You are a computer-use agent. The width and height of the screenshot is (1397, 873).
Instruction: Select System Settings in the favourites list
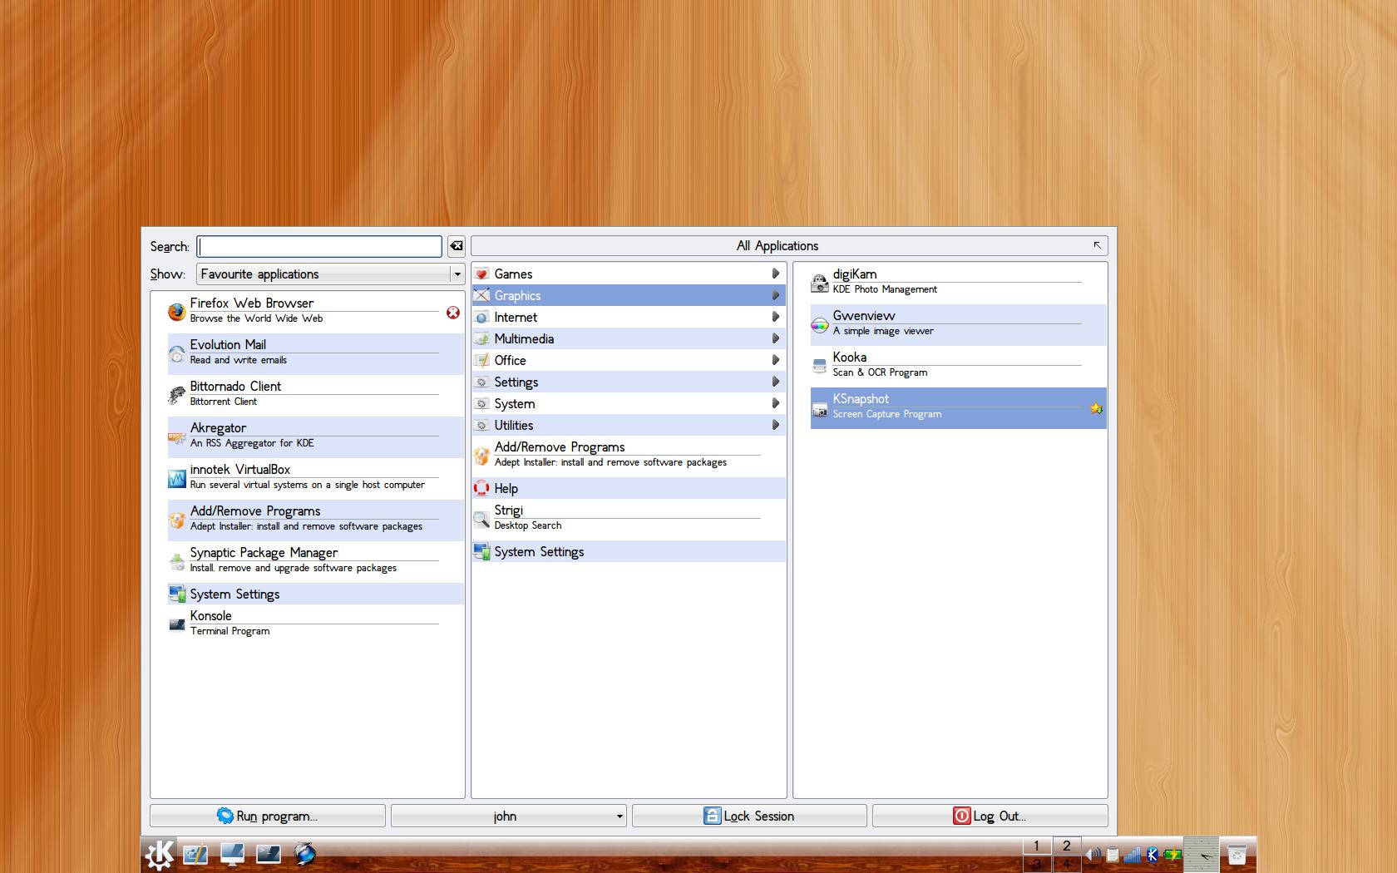pos(316,594)
